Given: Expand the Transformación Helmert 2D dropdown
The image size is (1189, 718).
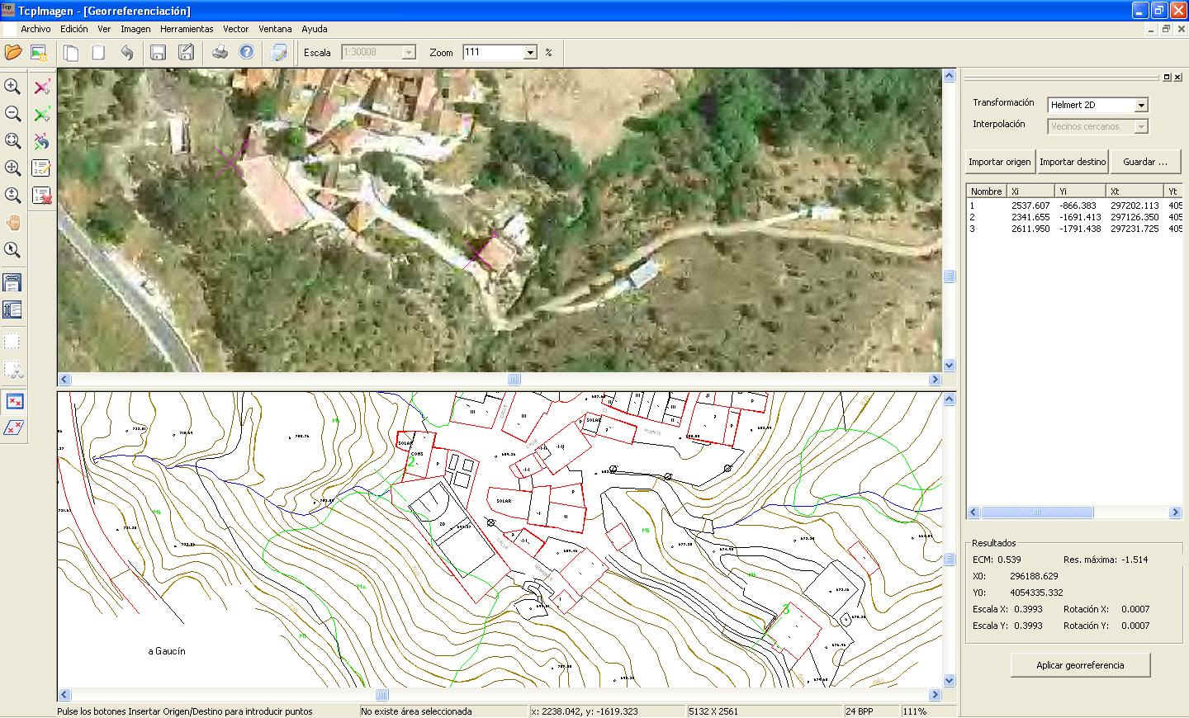Looking at the screenshot, I should coord(1141,106).
